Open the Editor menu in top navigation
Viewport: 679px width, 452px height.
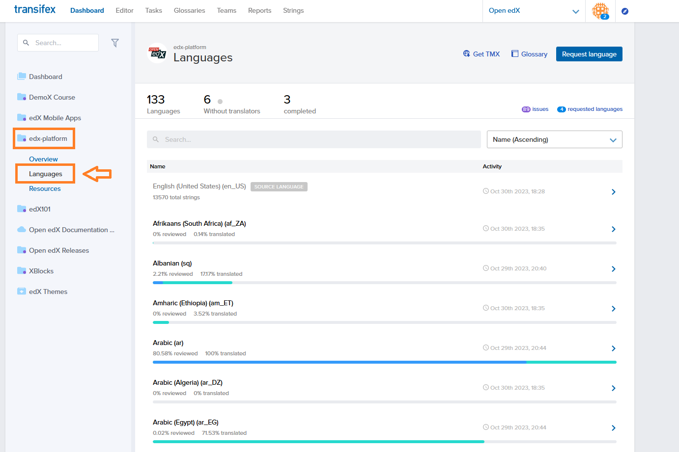pos(124,10)
